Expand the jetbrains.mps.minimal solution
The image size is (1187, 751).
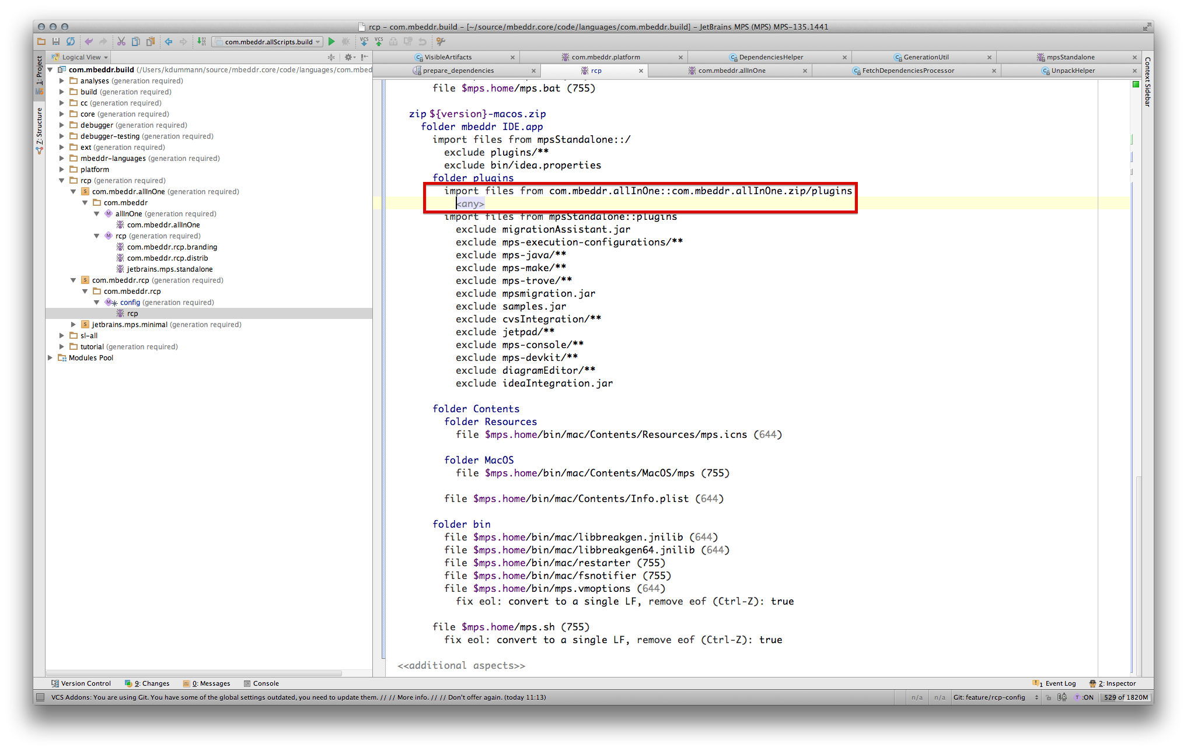[x=74, y=325]
